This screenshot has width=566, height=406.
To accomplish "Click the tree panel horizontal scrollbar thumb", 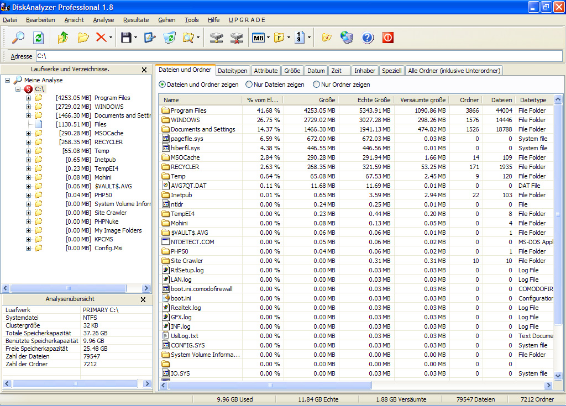I will (x=69, y=288).
